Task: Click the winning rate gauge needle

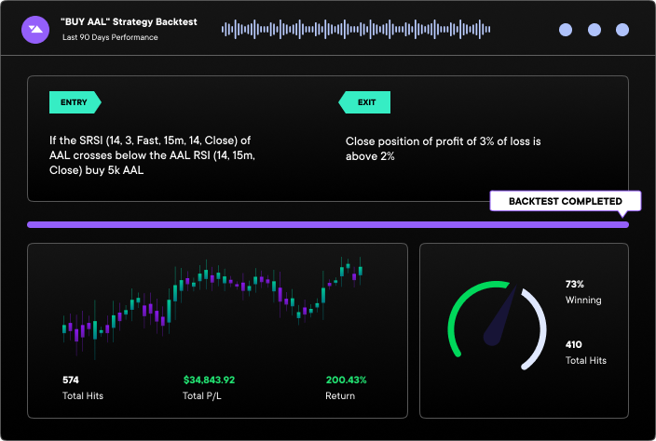Action: coord(500,319)
